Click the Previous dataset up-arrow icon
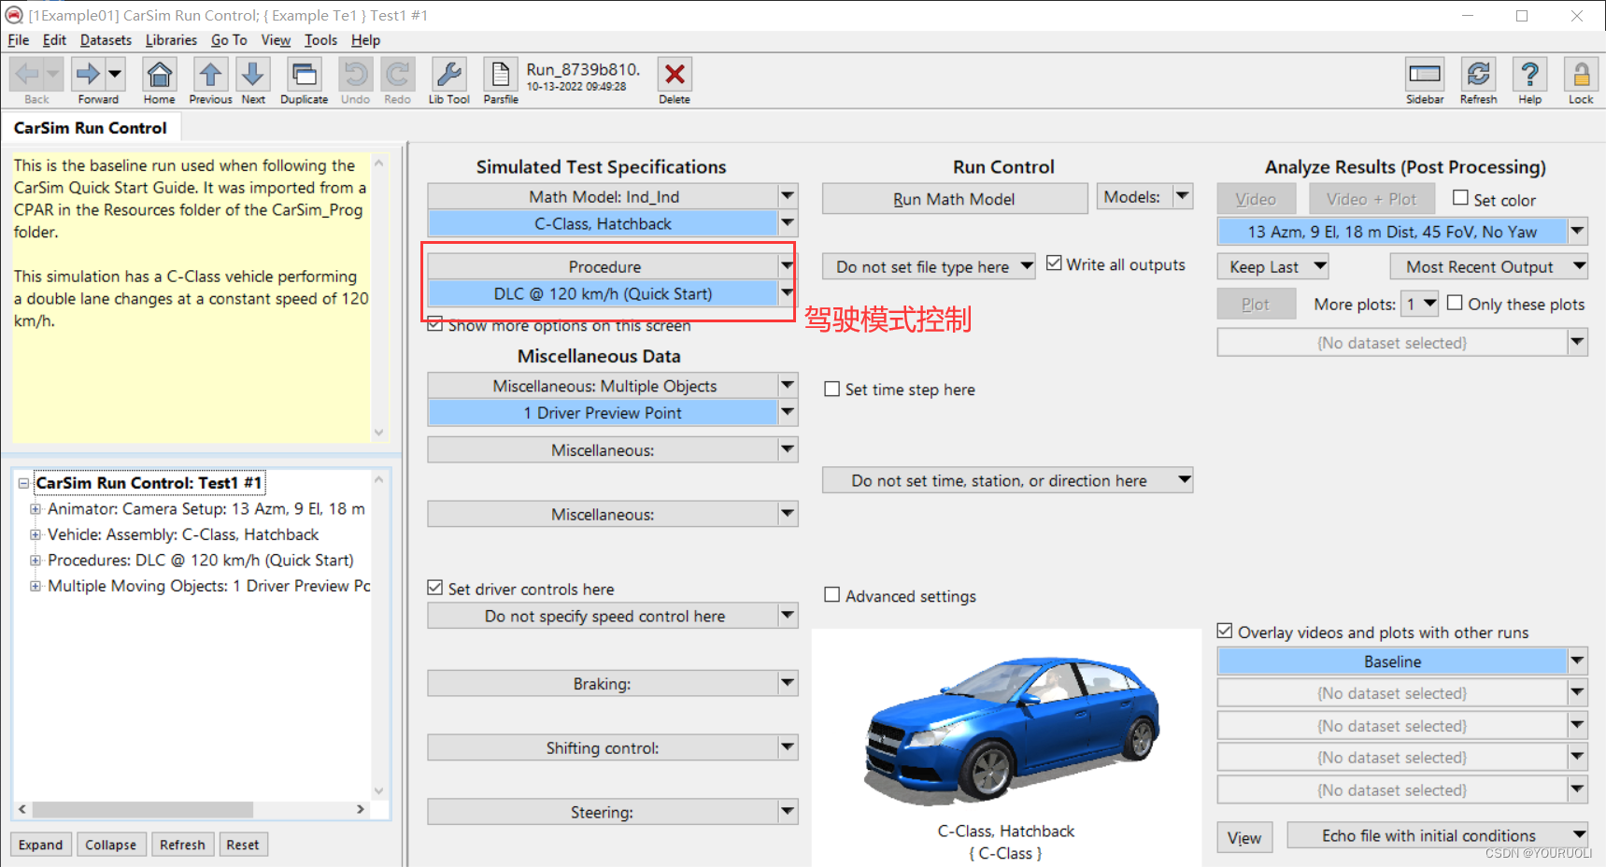This screenshot has height=867, width=1606. click(210, 75)
